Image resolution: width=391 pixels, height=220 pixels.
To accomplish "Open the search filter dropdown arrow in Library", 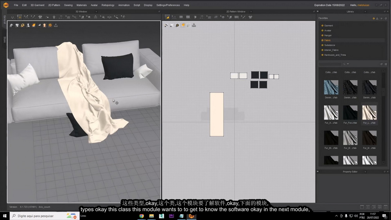I will [348, 64].
